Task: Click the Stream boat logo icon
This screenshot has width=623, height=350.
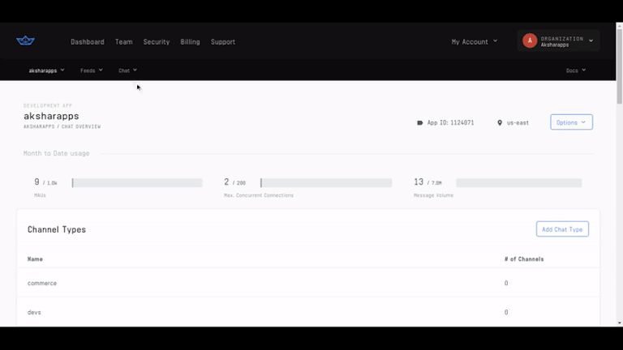Action: click(25, 41)
